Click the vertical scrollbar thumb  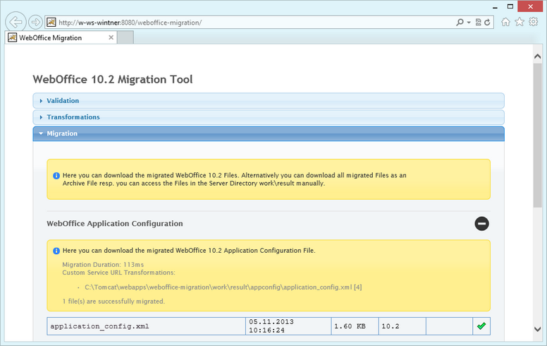537,136
